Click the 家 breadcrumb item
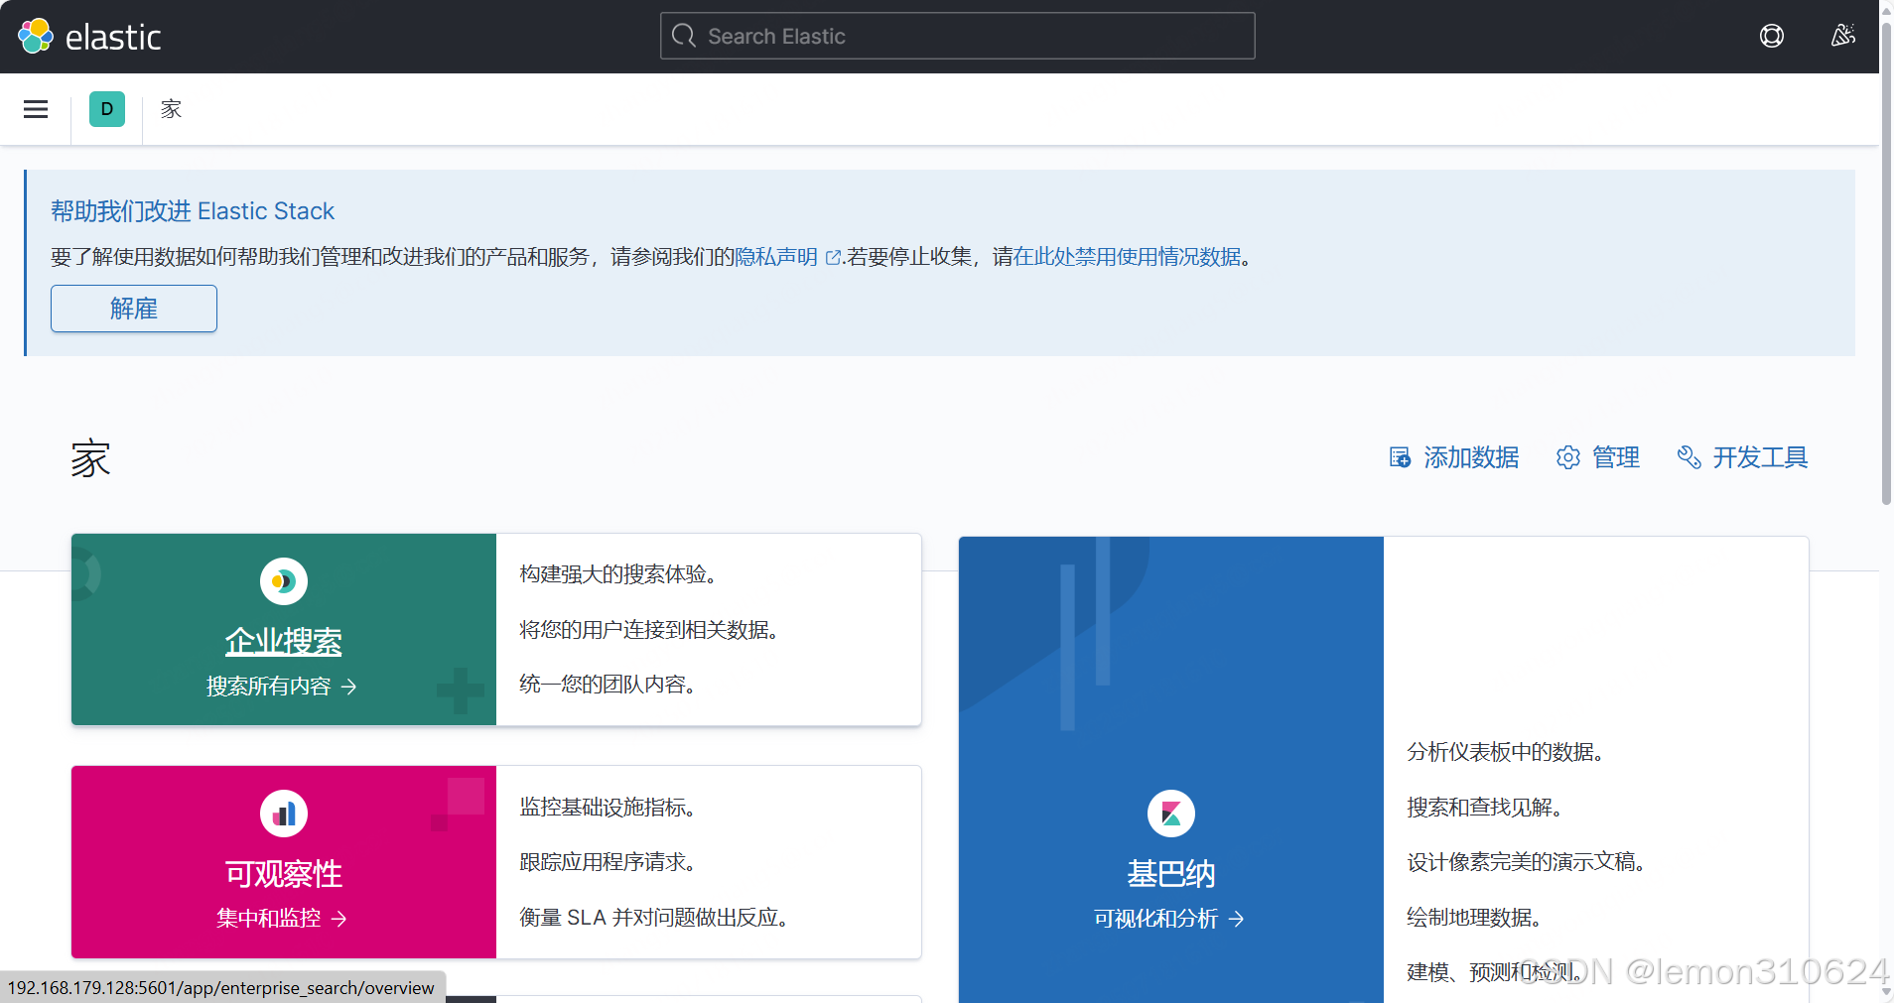 [x=172, y=109]
